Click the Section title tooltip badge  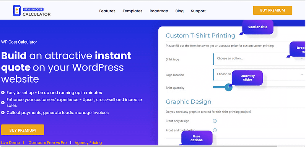coord(258,27)
